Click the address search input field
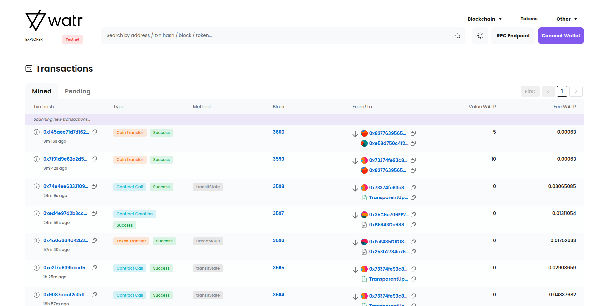 click(x=278, y=36)
